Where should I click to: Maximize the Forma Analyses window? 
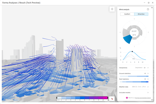pos(148,3)
